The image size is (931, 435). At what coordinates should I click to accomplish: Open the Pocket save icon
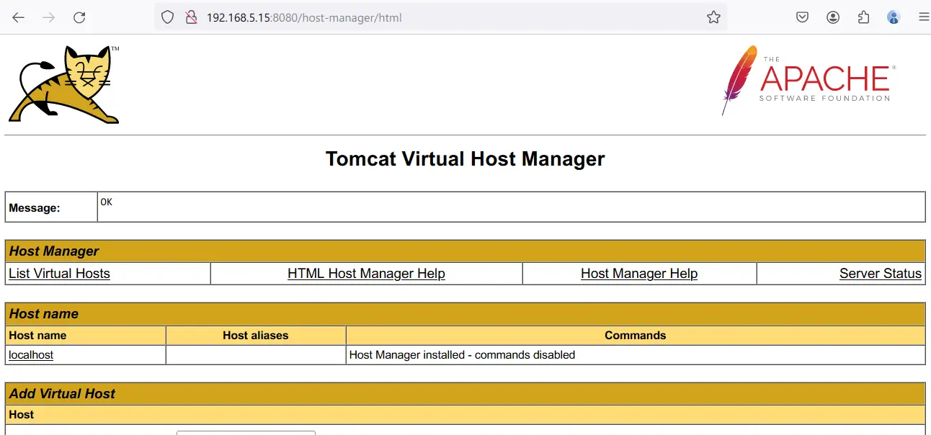[802, 17]
